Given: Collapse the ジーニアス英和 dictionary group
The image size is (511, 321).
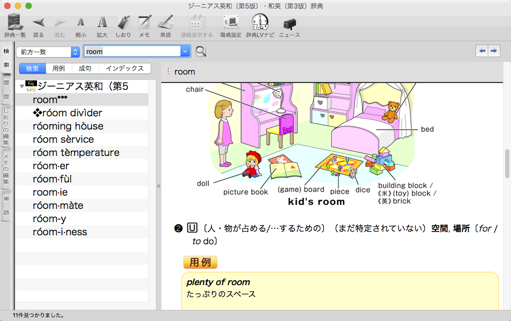Looking at the screenshot, I should point(22,86).
